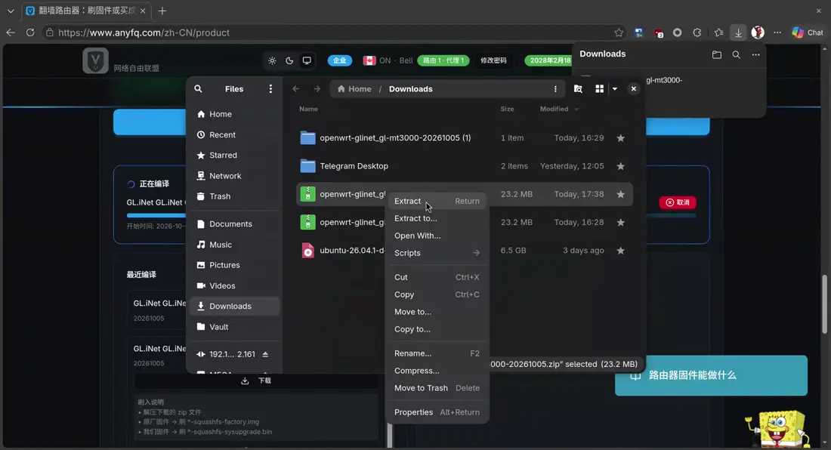Open more options in browser Downloads popup
The height and width of the screenshot is (450, 831).
755,54
